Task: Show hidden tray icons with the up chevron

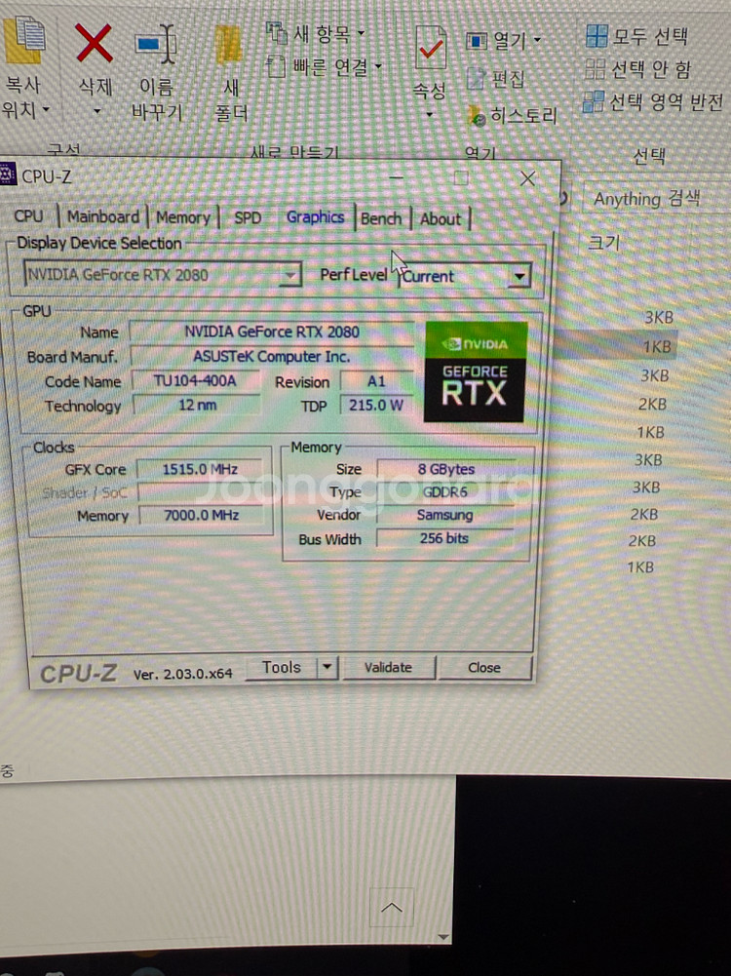Action: (391, 908)
